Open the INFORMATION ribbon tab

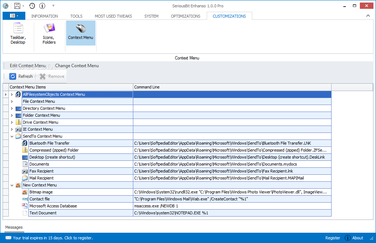[x=44, y=16]
